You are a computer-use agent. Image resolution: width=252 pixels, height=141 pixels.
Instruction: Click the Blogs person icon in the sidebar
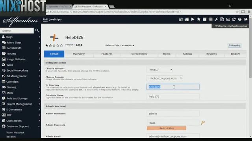(x=3, y=37)
